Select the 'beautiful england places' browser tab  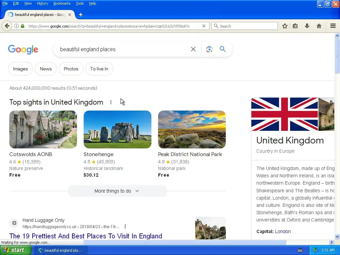point(39,15)
